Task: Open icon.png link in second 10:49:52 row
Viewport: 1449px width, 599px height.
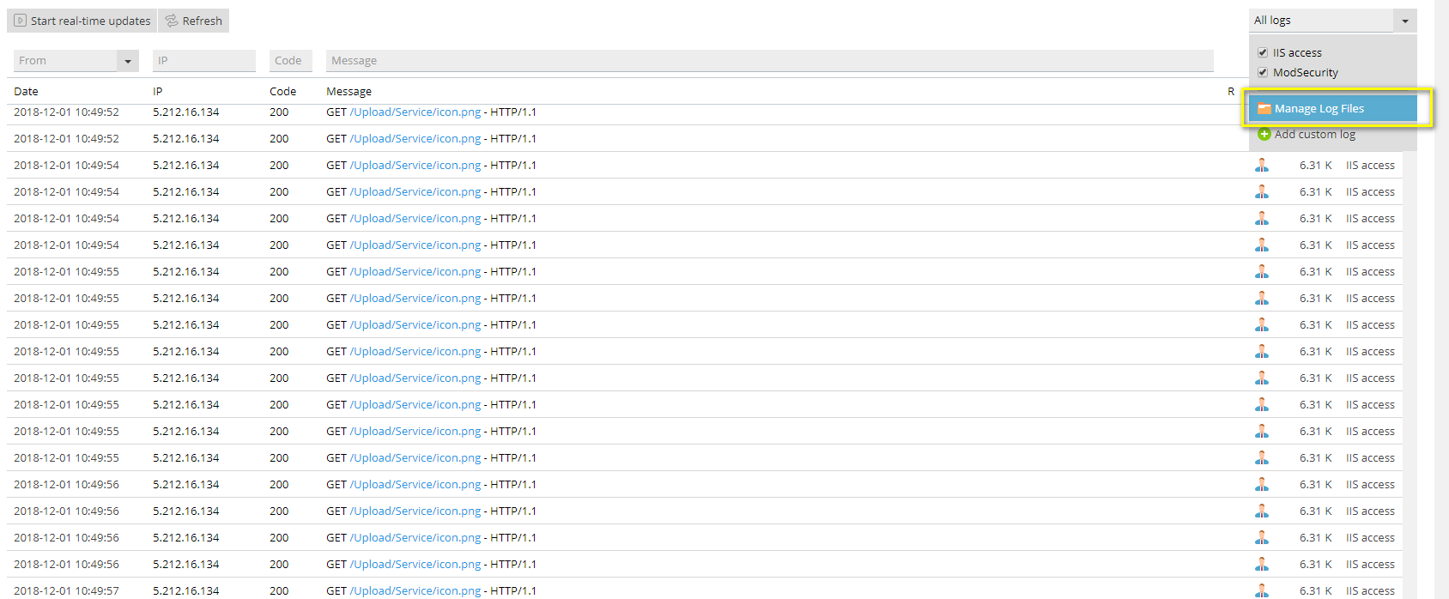Action: point(415,138)
